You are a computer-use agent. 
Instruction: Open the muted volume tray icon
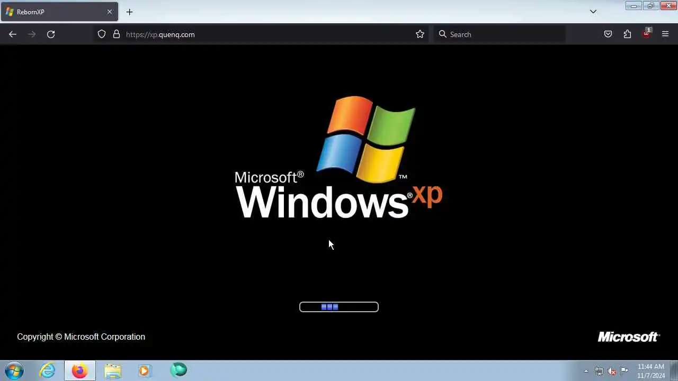coord(612,371)
